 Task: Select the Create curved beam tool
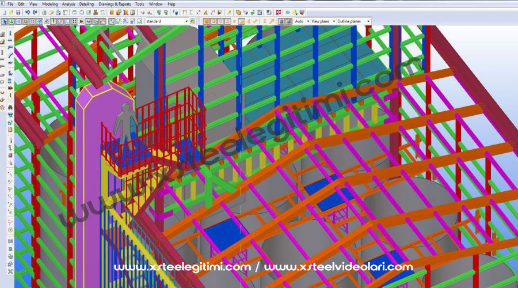10,55
